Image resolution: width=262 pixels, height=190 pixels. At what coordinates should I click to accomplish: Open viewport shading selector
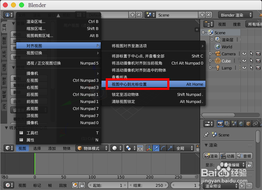coord(116,148)
